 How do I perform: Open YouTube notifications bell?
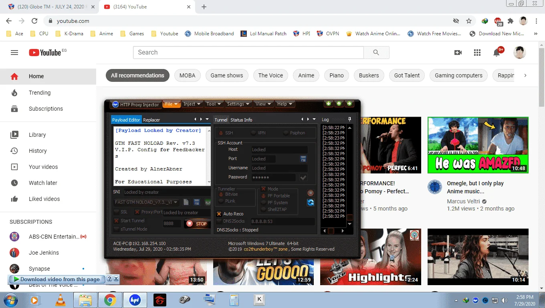[x=497, y=53]
